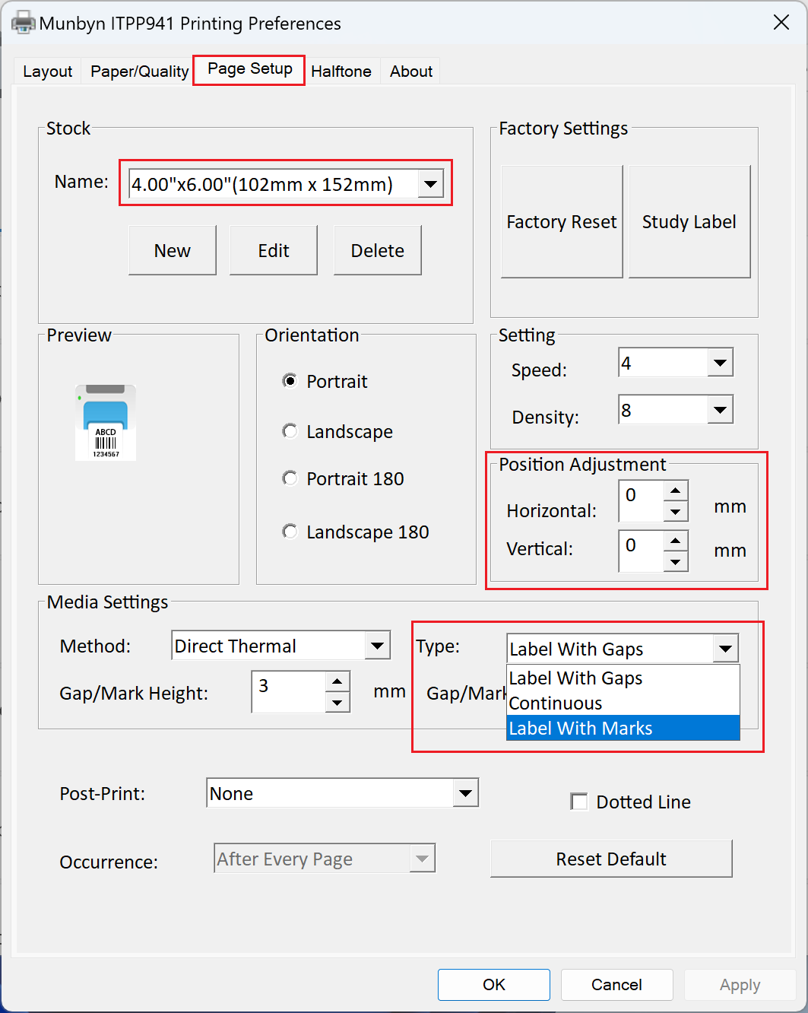Click the Cancel button
Screen dimensions: 808x1013
click(x=616, y=985)
